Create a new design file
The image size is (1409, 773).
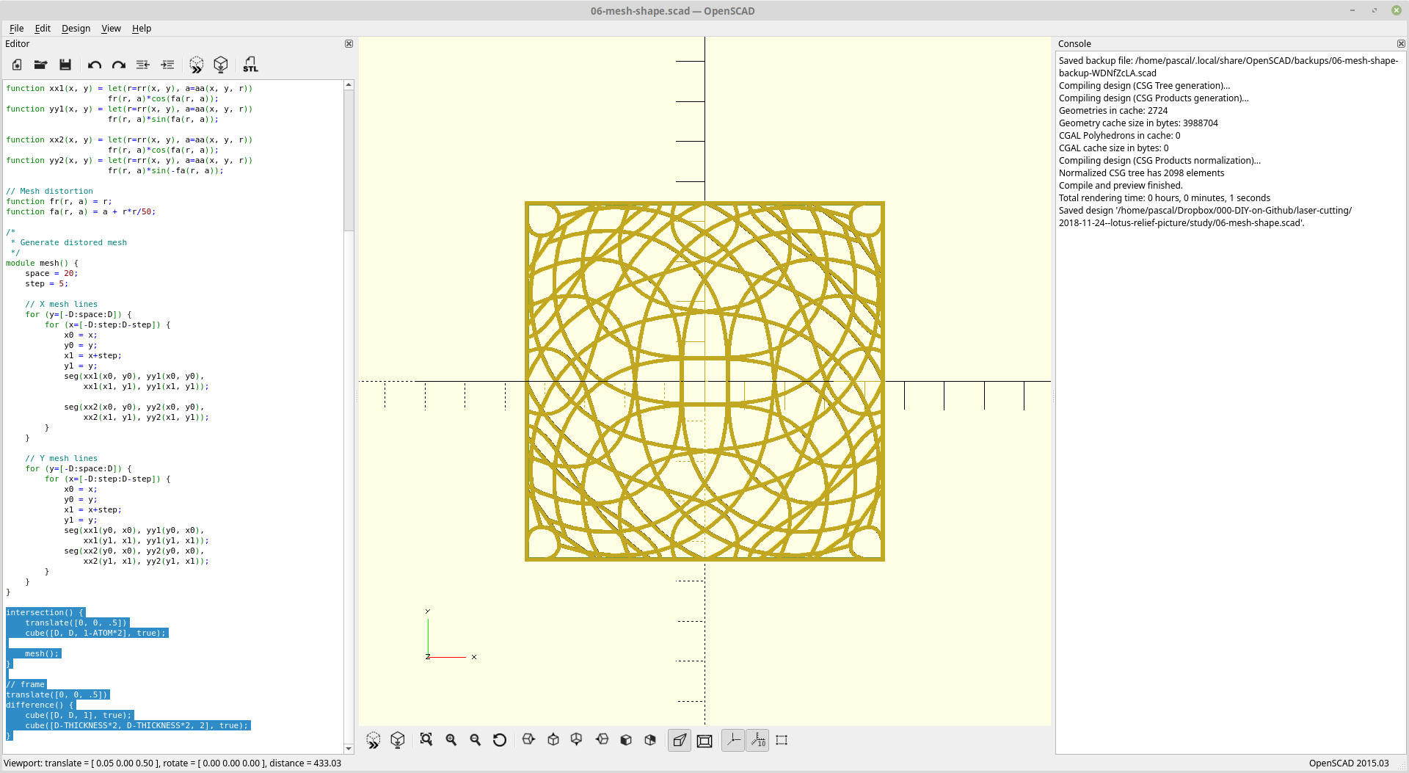16,65
